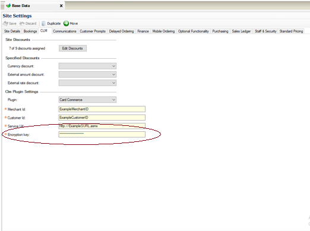Click the Site Settings heading

click(17, 16)
